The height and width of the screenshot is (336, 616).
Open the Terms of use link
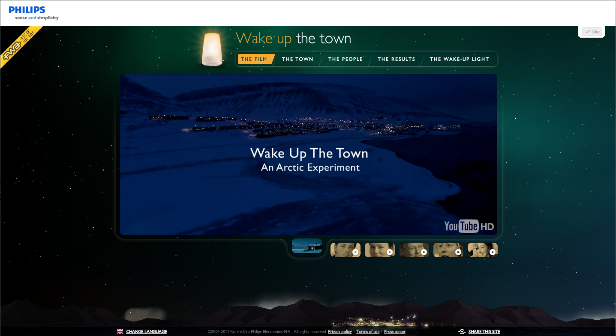point(368,332)
